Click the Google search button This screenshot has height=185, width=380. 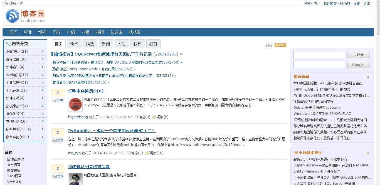[x=358, y=65]
